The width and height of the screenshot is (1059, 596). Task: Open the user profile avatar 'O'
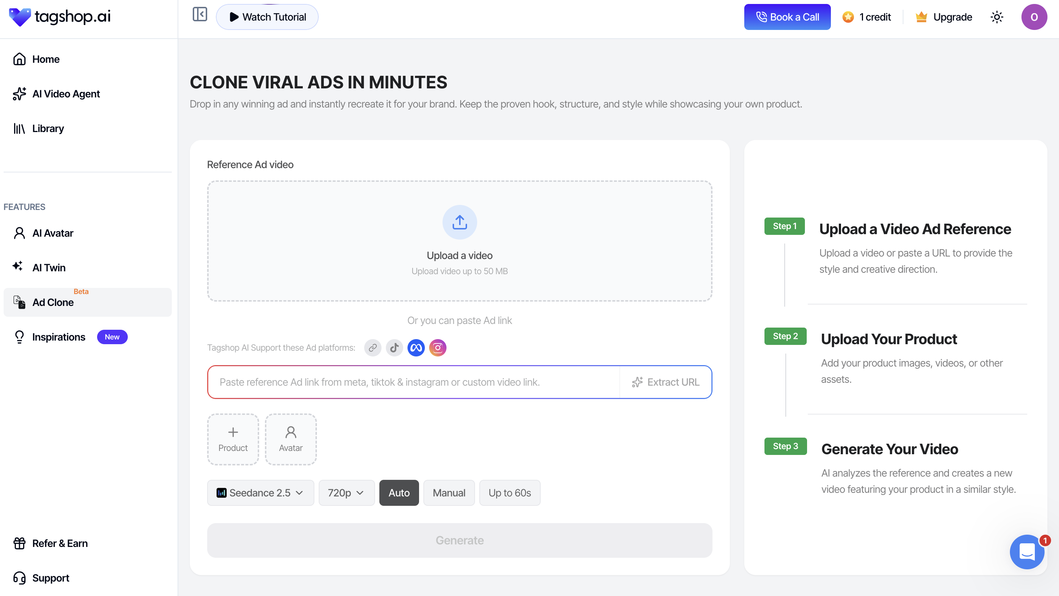click(1034, 17)
